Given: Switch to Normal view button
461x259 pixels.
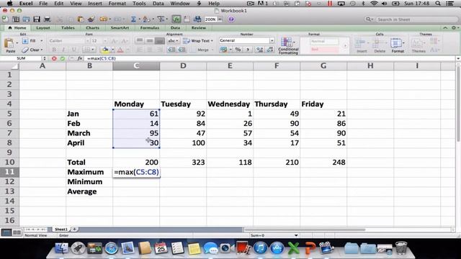Looking at the screenshot, I should 6,232.
